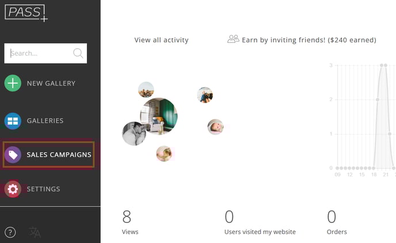Open the blue Galleries grid icon
The width and height of the screenshot is (396, 243).
coord(13,121)
